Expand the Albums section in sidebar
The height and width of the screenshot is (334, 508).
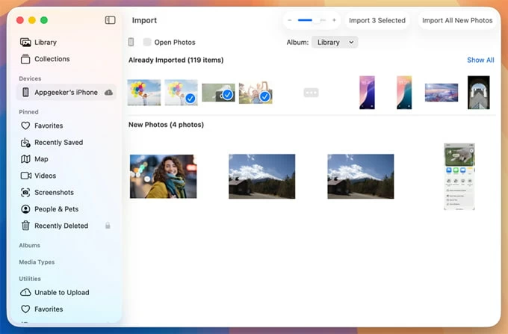[x=30, y=245]
